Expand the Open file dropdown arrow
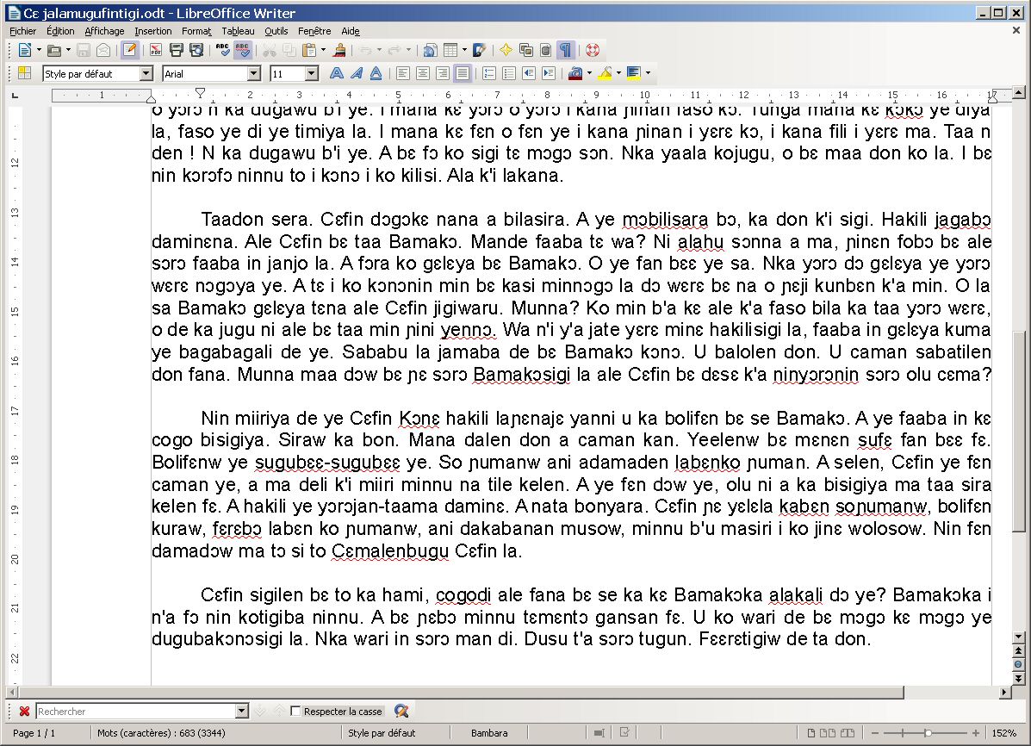The height and width of the screenshot is (746, 1031). pos(68,50)
